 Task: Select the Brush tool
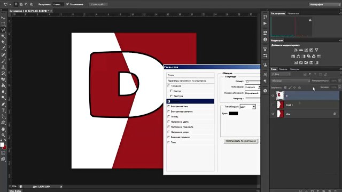pyautogui.click(x=3, y=61)
